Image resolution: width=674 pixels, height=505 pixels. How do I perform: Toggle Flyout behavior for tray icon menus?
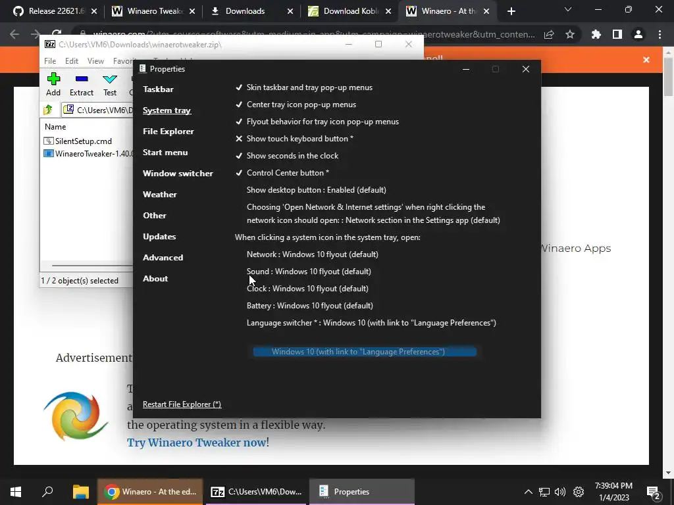[317, 122]
